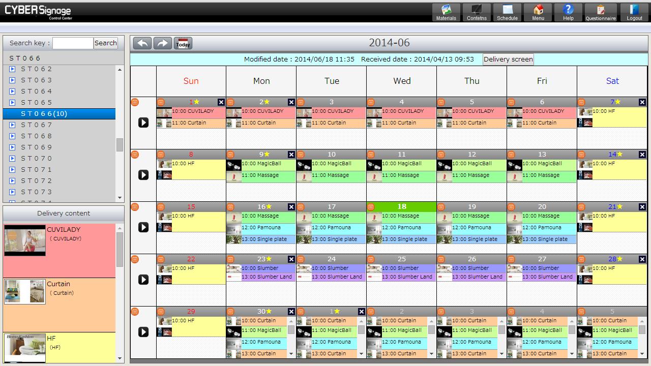Open the Materials page icon
651x366 pixels.
coord(446,12)
